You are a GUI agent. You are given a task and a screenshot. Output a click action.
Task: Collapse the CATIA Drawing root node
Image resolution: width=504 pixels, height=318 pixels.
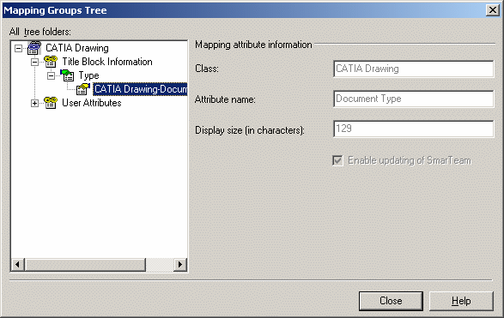19,49
